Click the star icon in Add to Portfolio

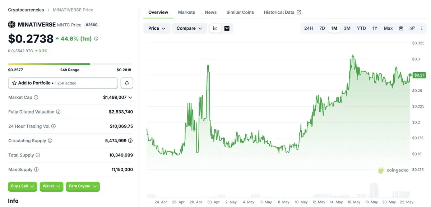click(x=14, y=83)
